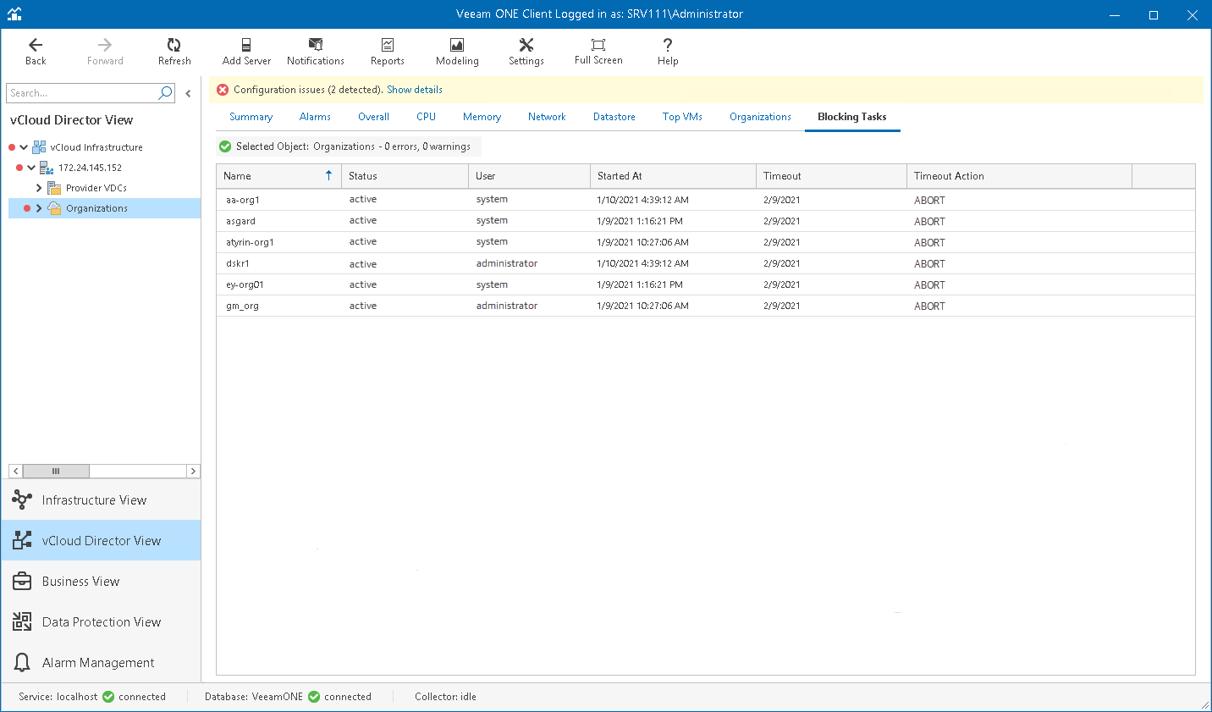Open the Network tab
Viewport: 1212px width, 712px height.
pos(547,117)
